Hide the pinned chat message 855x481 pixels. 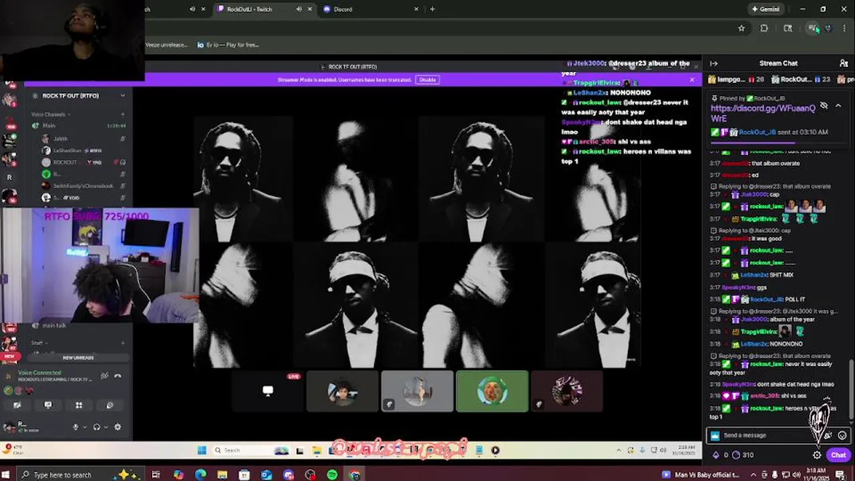click(824, 106)
